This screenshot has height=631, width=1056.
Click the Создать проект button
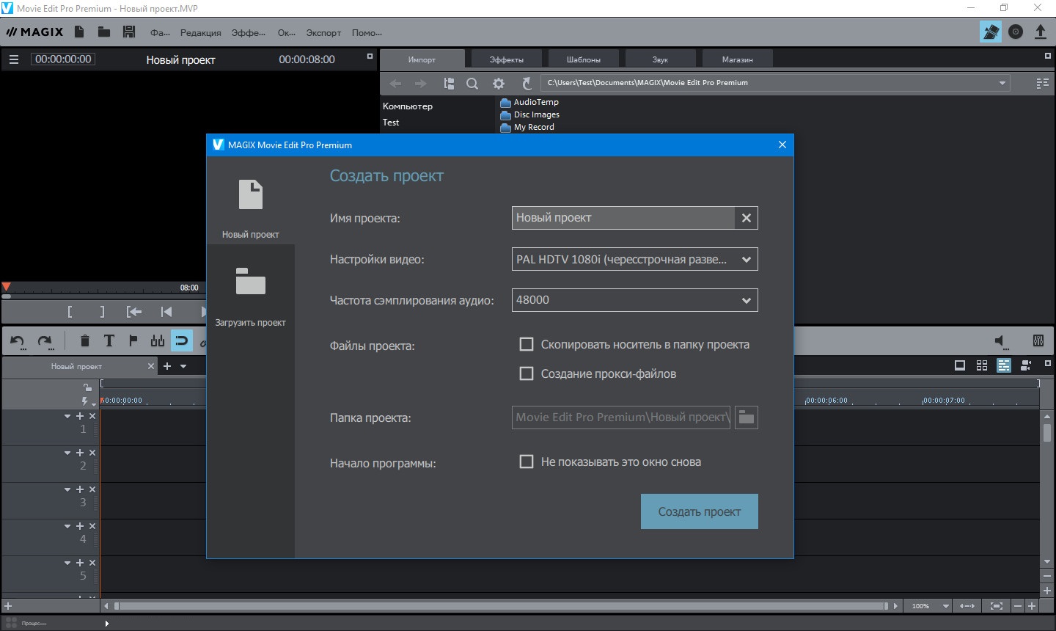[700, 511]
